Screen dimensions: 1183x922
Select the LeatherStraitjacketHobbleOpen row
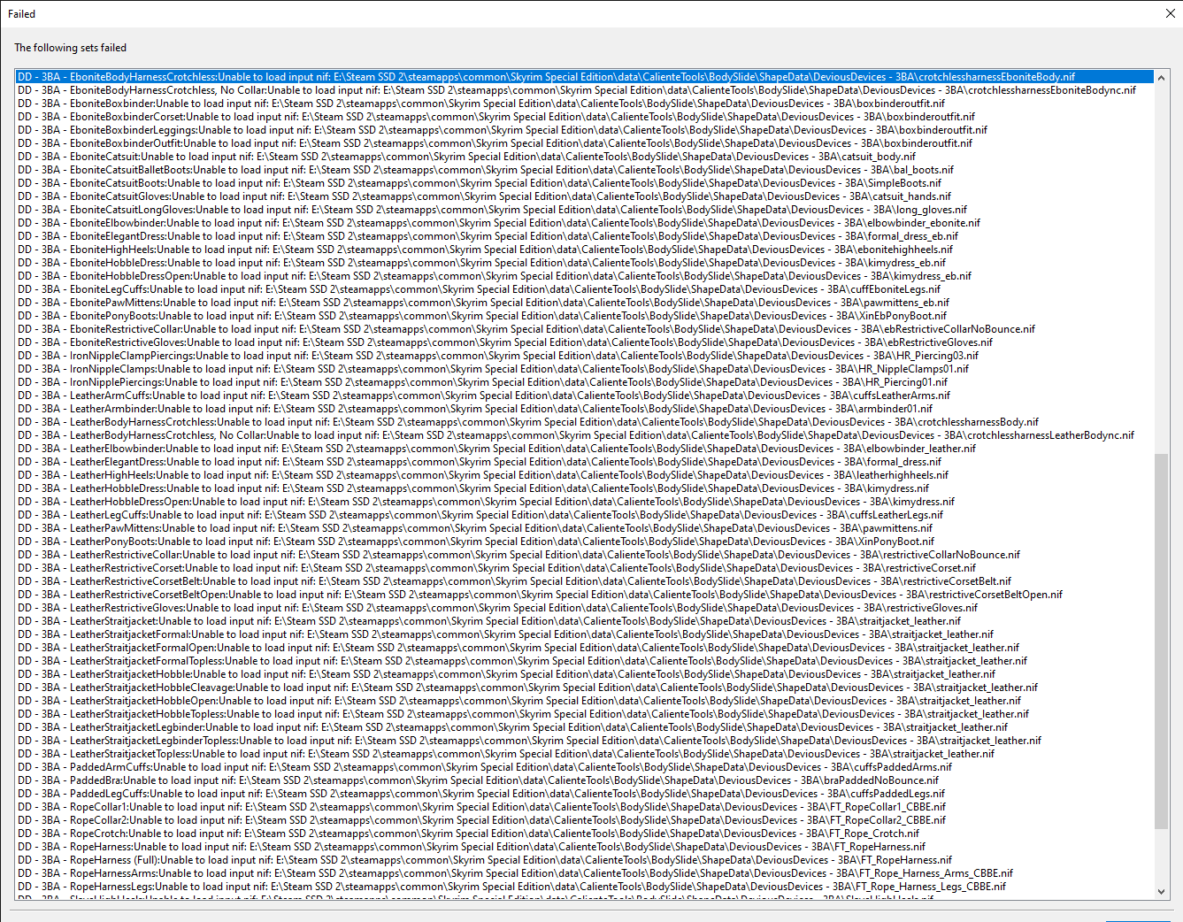coord(585,701)
